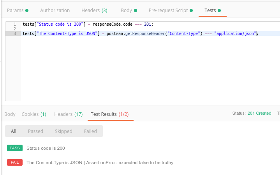Open the Pre-request Script tab
280x175 pixels.
click(x=168, y=10)
